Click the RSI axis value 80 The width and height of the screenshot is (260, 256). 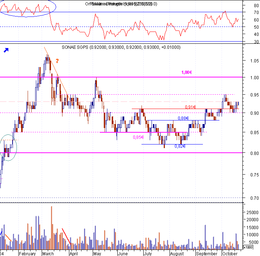pyautogui.click(x=256, y=6)
